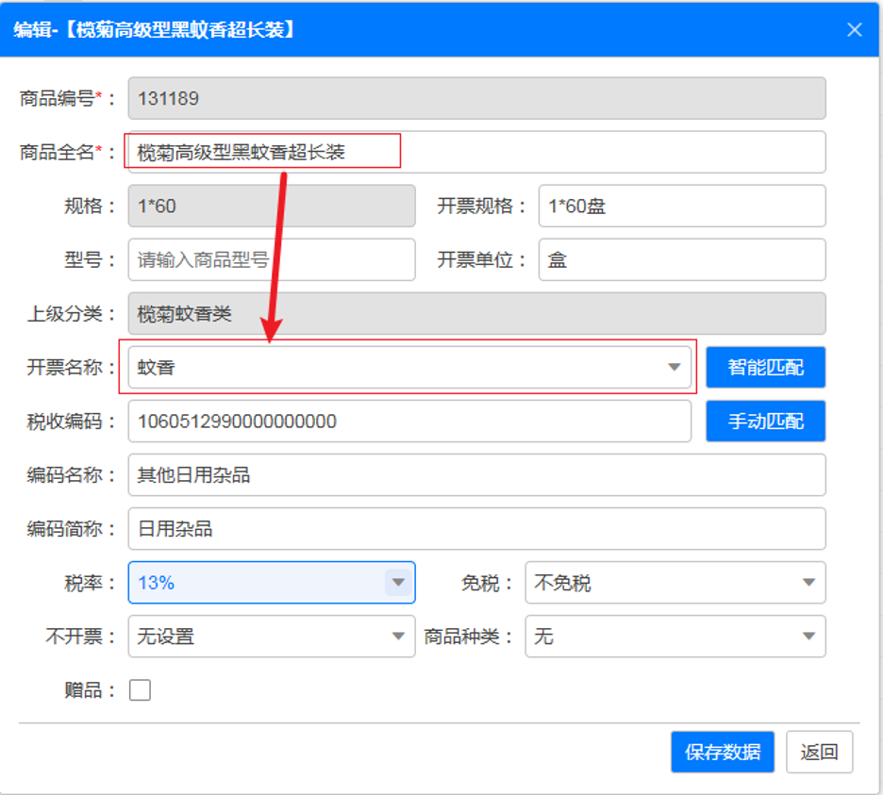The width and height of the screenshot is (883, 795).
Task: Close the 编辑 dialog with the X
Action: (854, 29)
